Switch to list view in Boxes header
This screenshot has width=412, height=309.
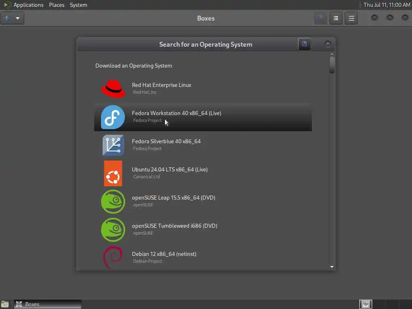(336, 18)
